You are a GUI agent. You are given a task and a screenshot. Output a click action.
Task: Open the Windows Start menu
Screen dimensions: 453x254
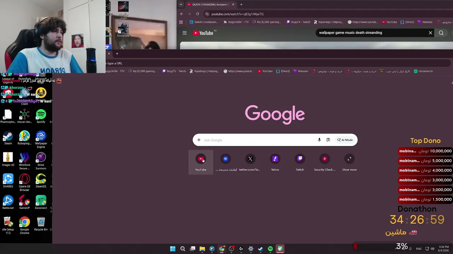click(x=173, y=249)
